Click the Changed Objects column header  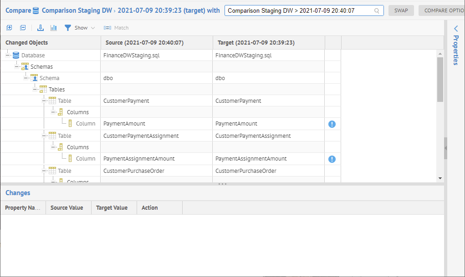coord(26,43)
